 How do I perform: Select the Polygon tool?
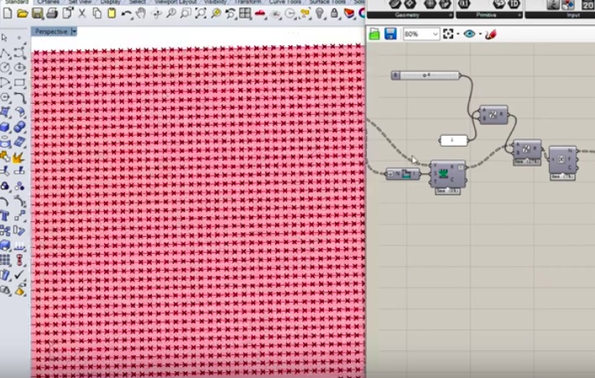tap(5, 97)
